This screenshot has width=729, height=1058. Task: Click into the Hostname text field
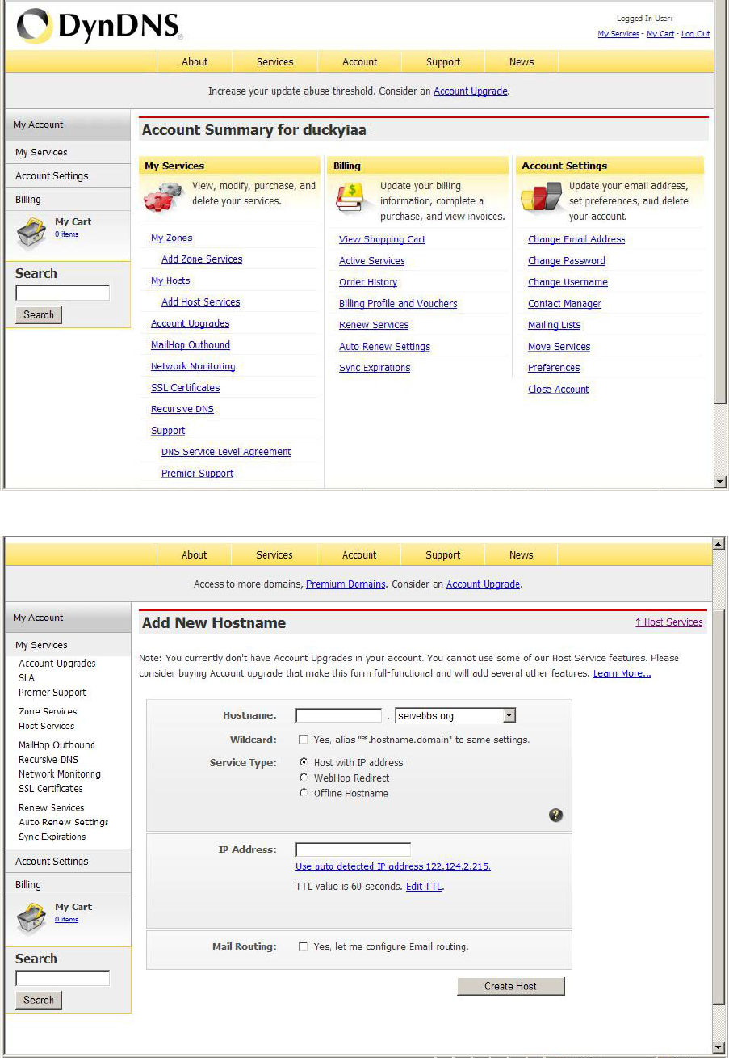pyautogui.click(x=338, y=715)
